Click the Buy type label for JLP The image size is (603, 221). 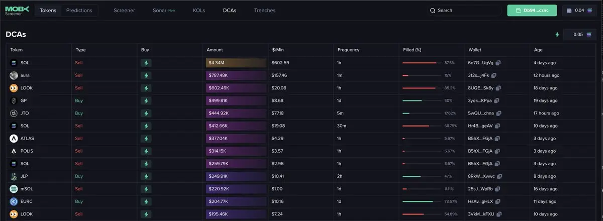coord(78,176)
